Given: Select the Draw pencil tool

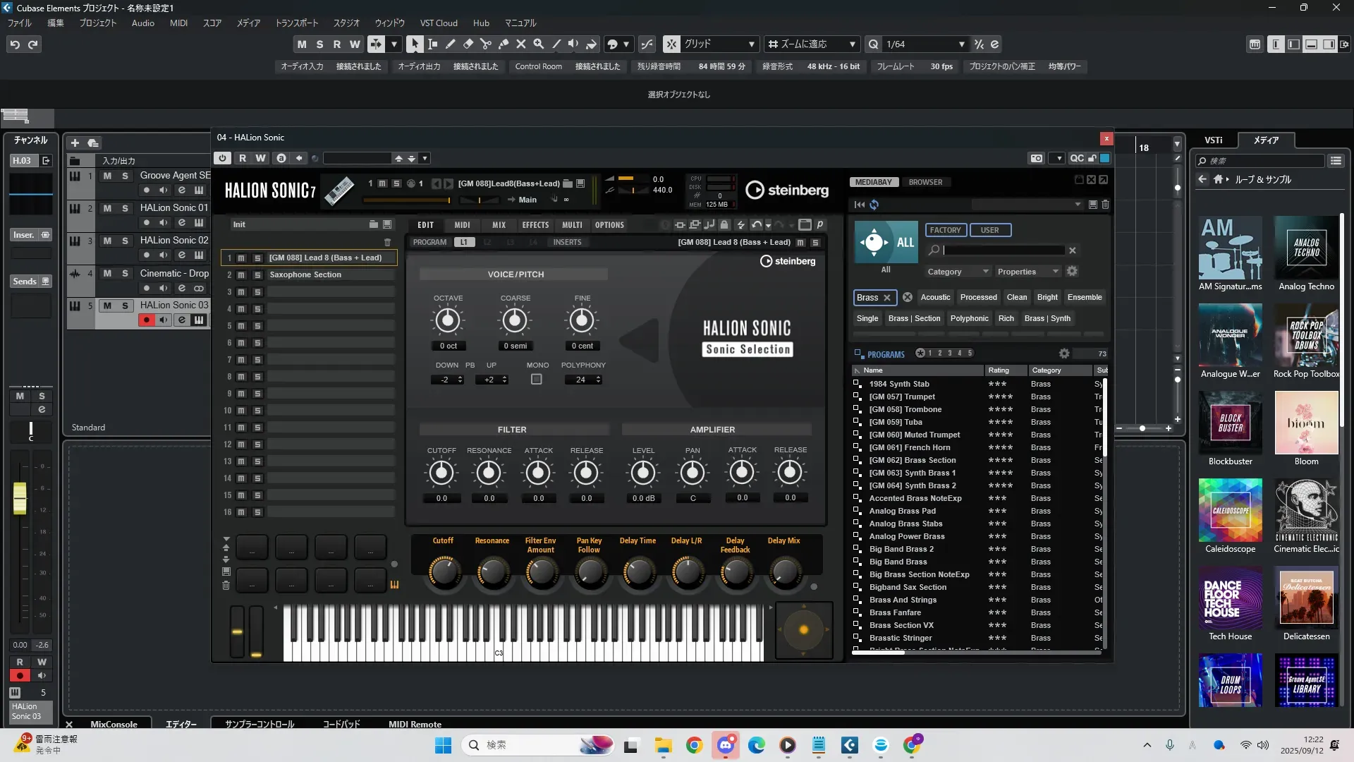Looking at the screenshot, I should 450,44.
